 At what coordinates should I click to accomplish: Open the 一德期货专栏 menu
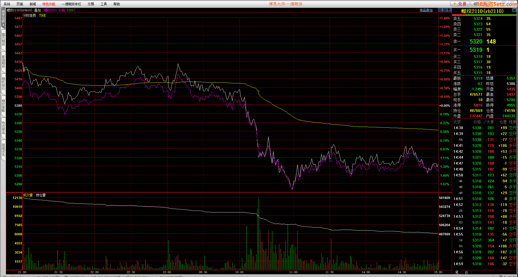(71, 4)
